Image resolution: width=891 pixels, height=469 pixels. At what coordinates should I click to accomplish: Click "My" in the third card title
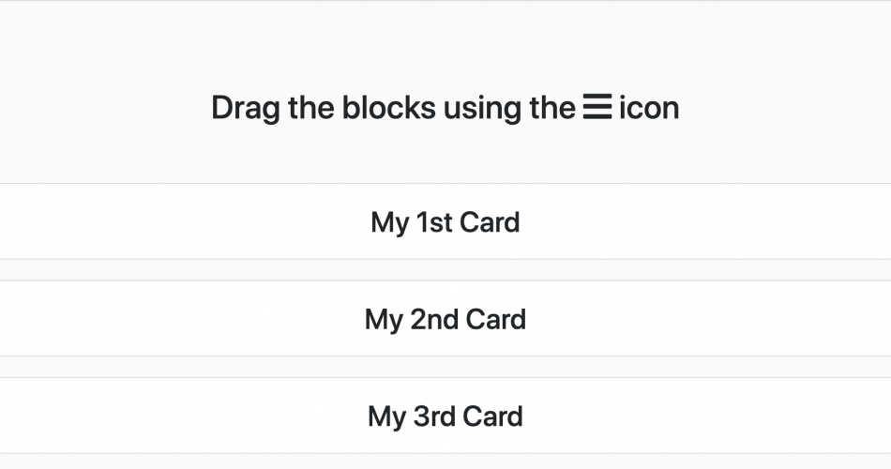pyautogui.click(x=386, y=416)
